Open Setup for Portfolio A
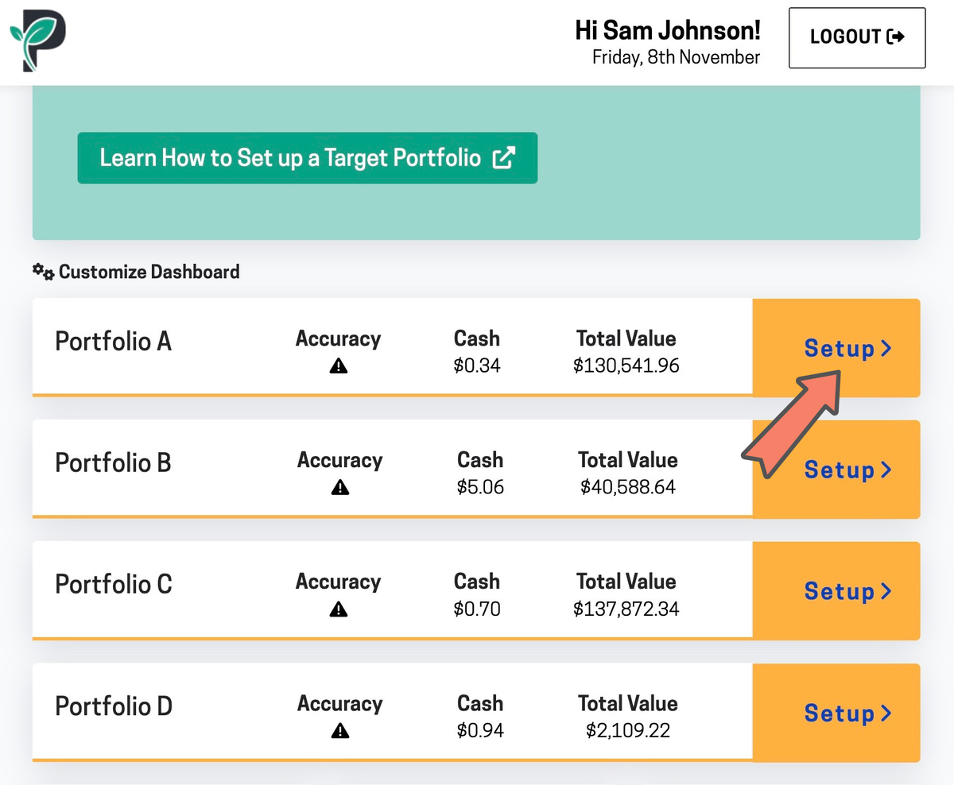This screenshot has height=785, width=954. coord(847,348)
